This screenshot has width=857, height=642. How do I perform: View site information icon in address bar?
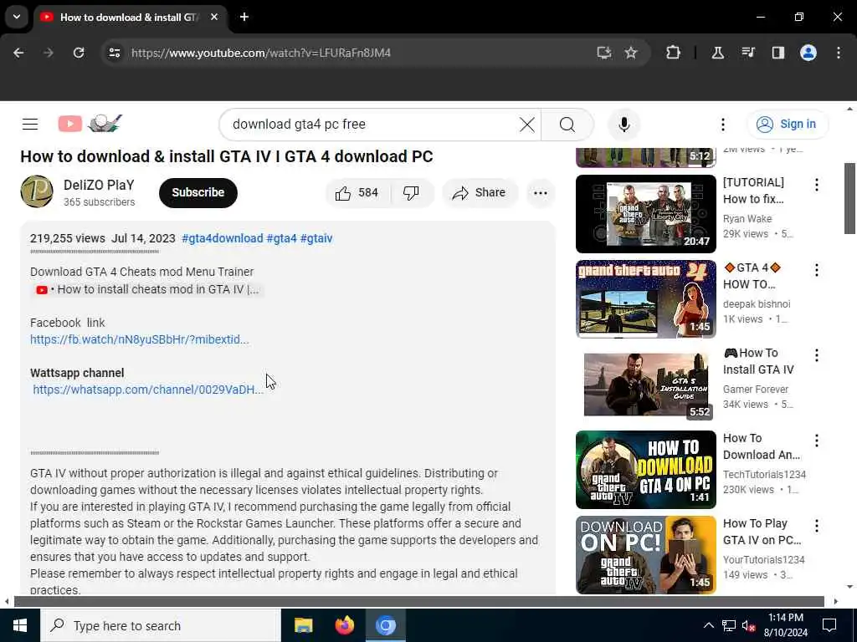coord(114,53)
